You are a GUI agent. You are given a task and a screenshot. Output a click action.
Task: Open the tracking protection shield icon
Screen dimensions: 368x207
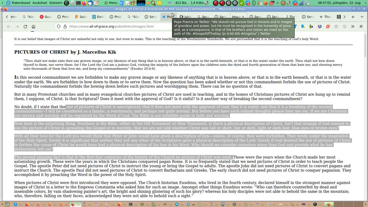(x=59, y=26)
